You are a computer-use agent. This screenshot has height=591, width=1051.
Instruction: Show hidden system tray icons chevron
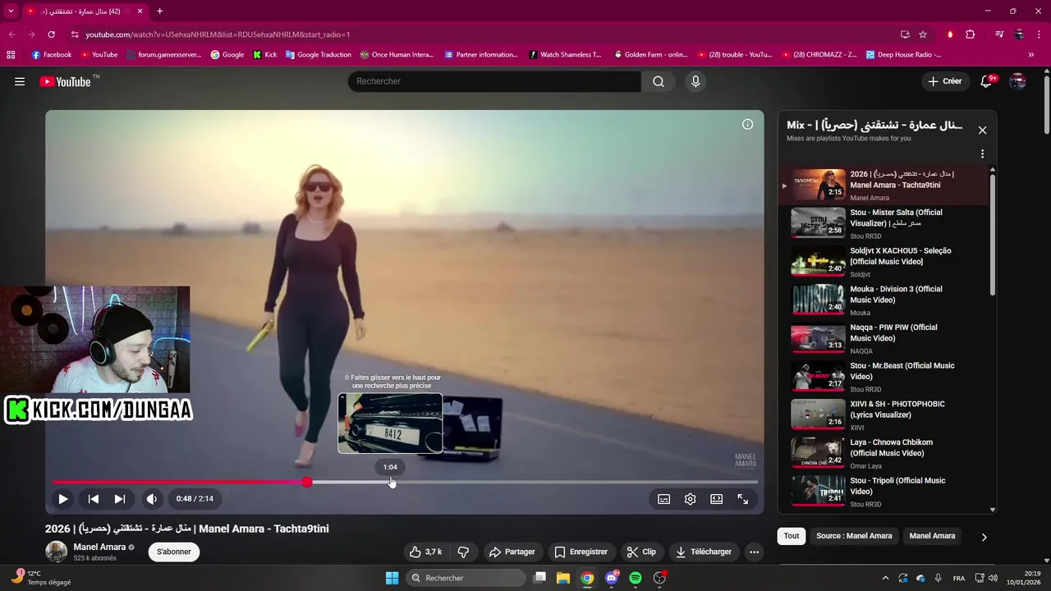pyautogui.click(x=885, y=578)
